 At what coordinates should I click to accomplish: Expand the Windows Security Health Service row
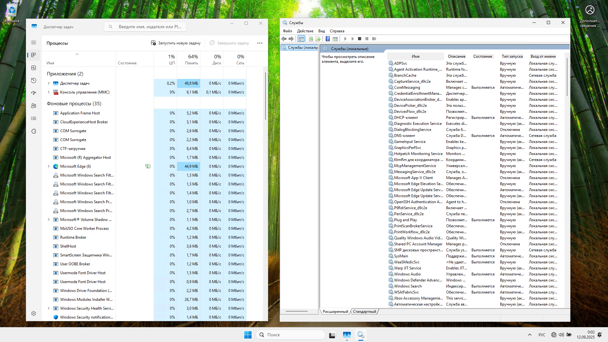click(48, 308)
